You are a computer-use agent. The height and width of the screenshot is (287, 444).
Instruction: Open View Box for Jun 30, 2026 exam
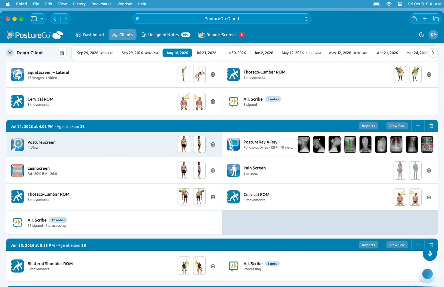pos(397,245)
